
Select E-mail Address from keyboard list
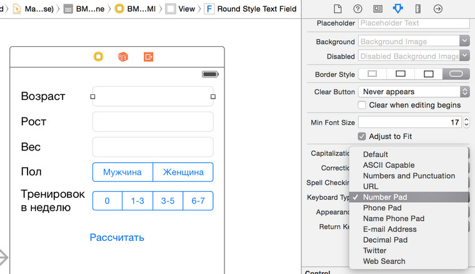(389, 229)
